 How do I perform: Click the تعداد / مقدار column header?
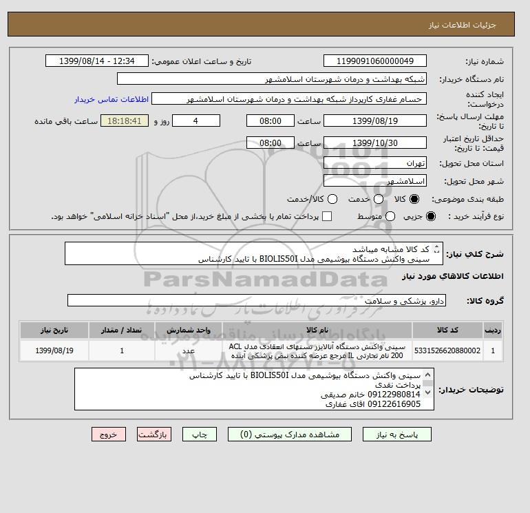point(122,330)
